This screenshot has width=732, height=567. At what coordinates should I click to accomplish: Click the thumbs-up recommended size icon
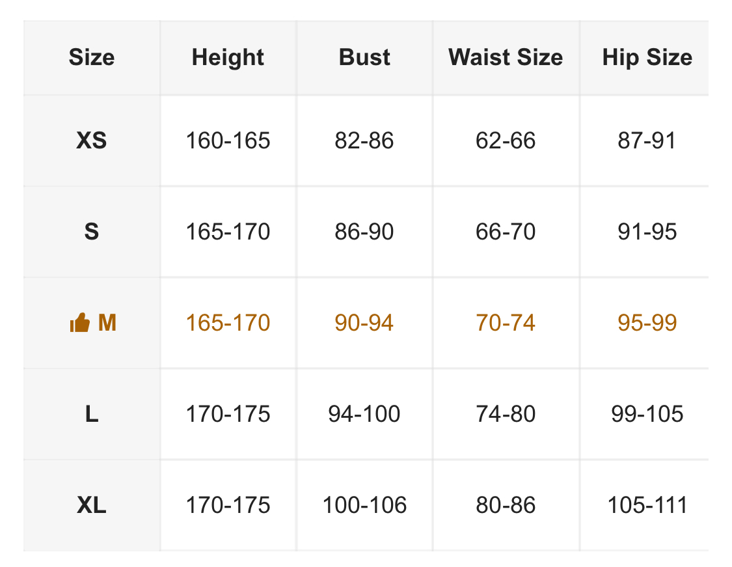pos(79,323)
